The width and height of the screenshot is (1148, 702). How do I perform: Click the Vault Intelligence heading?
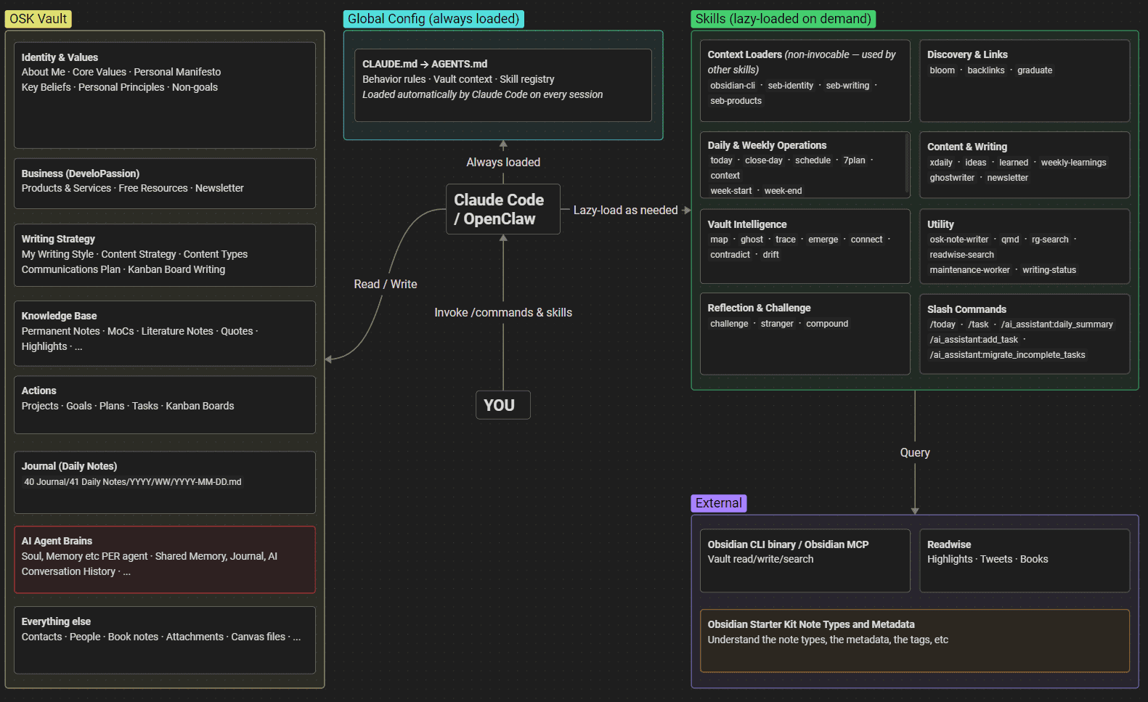click(747, 224)
